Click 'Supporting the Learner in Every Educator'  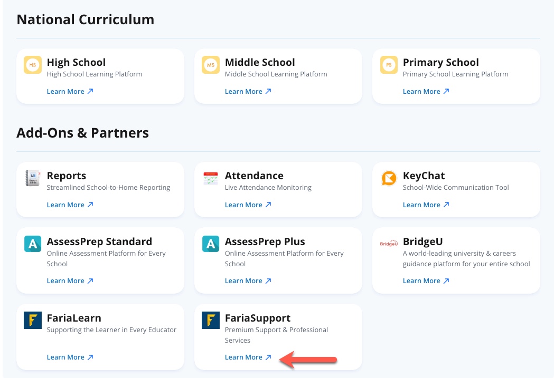pos(111,329)
